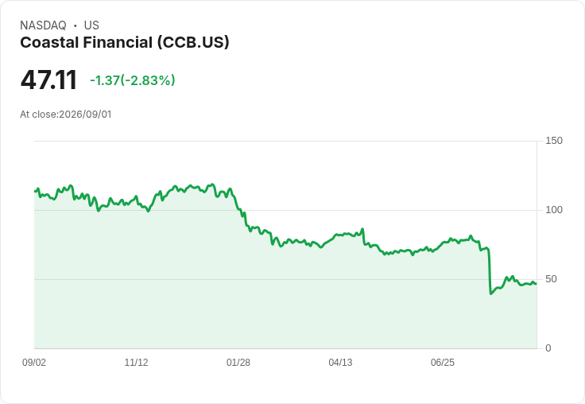Click the Coastal Financial (CCB.US) title

point(125,43)
